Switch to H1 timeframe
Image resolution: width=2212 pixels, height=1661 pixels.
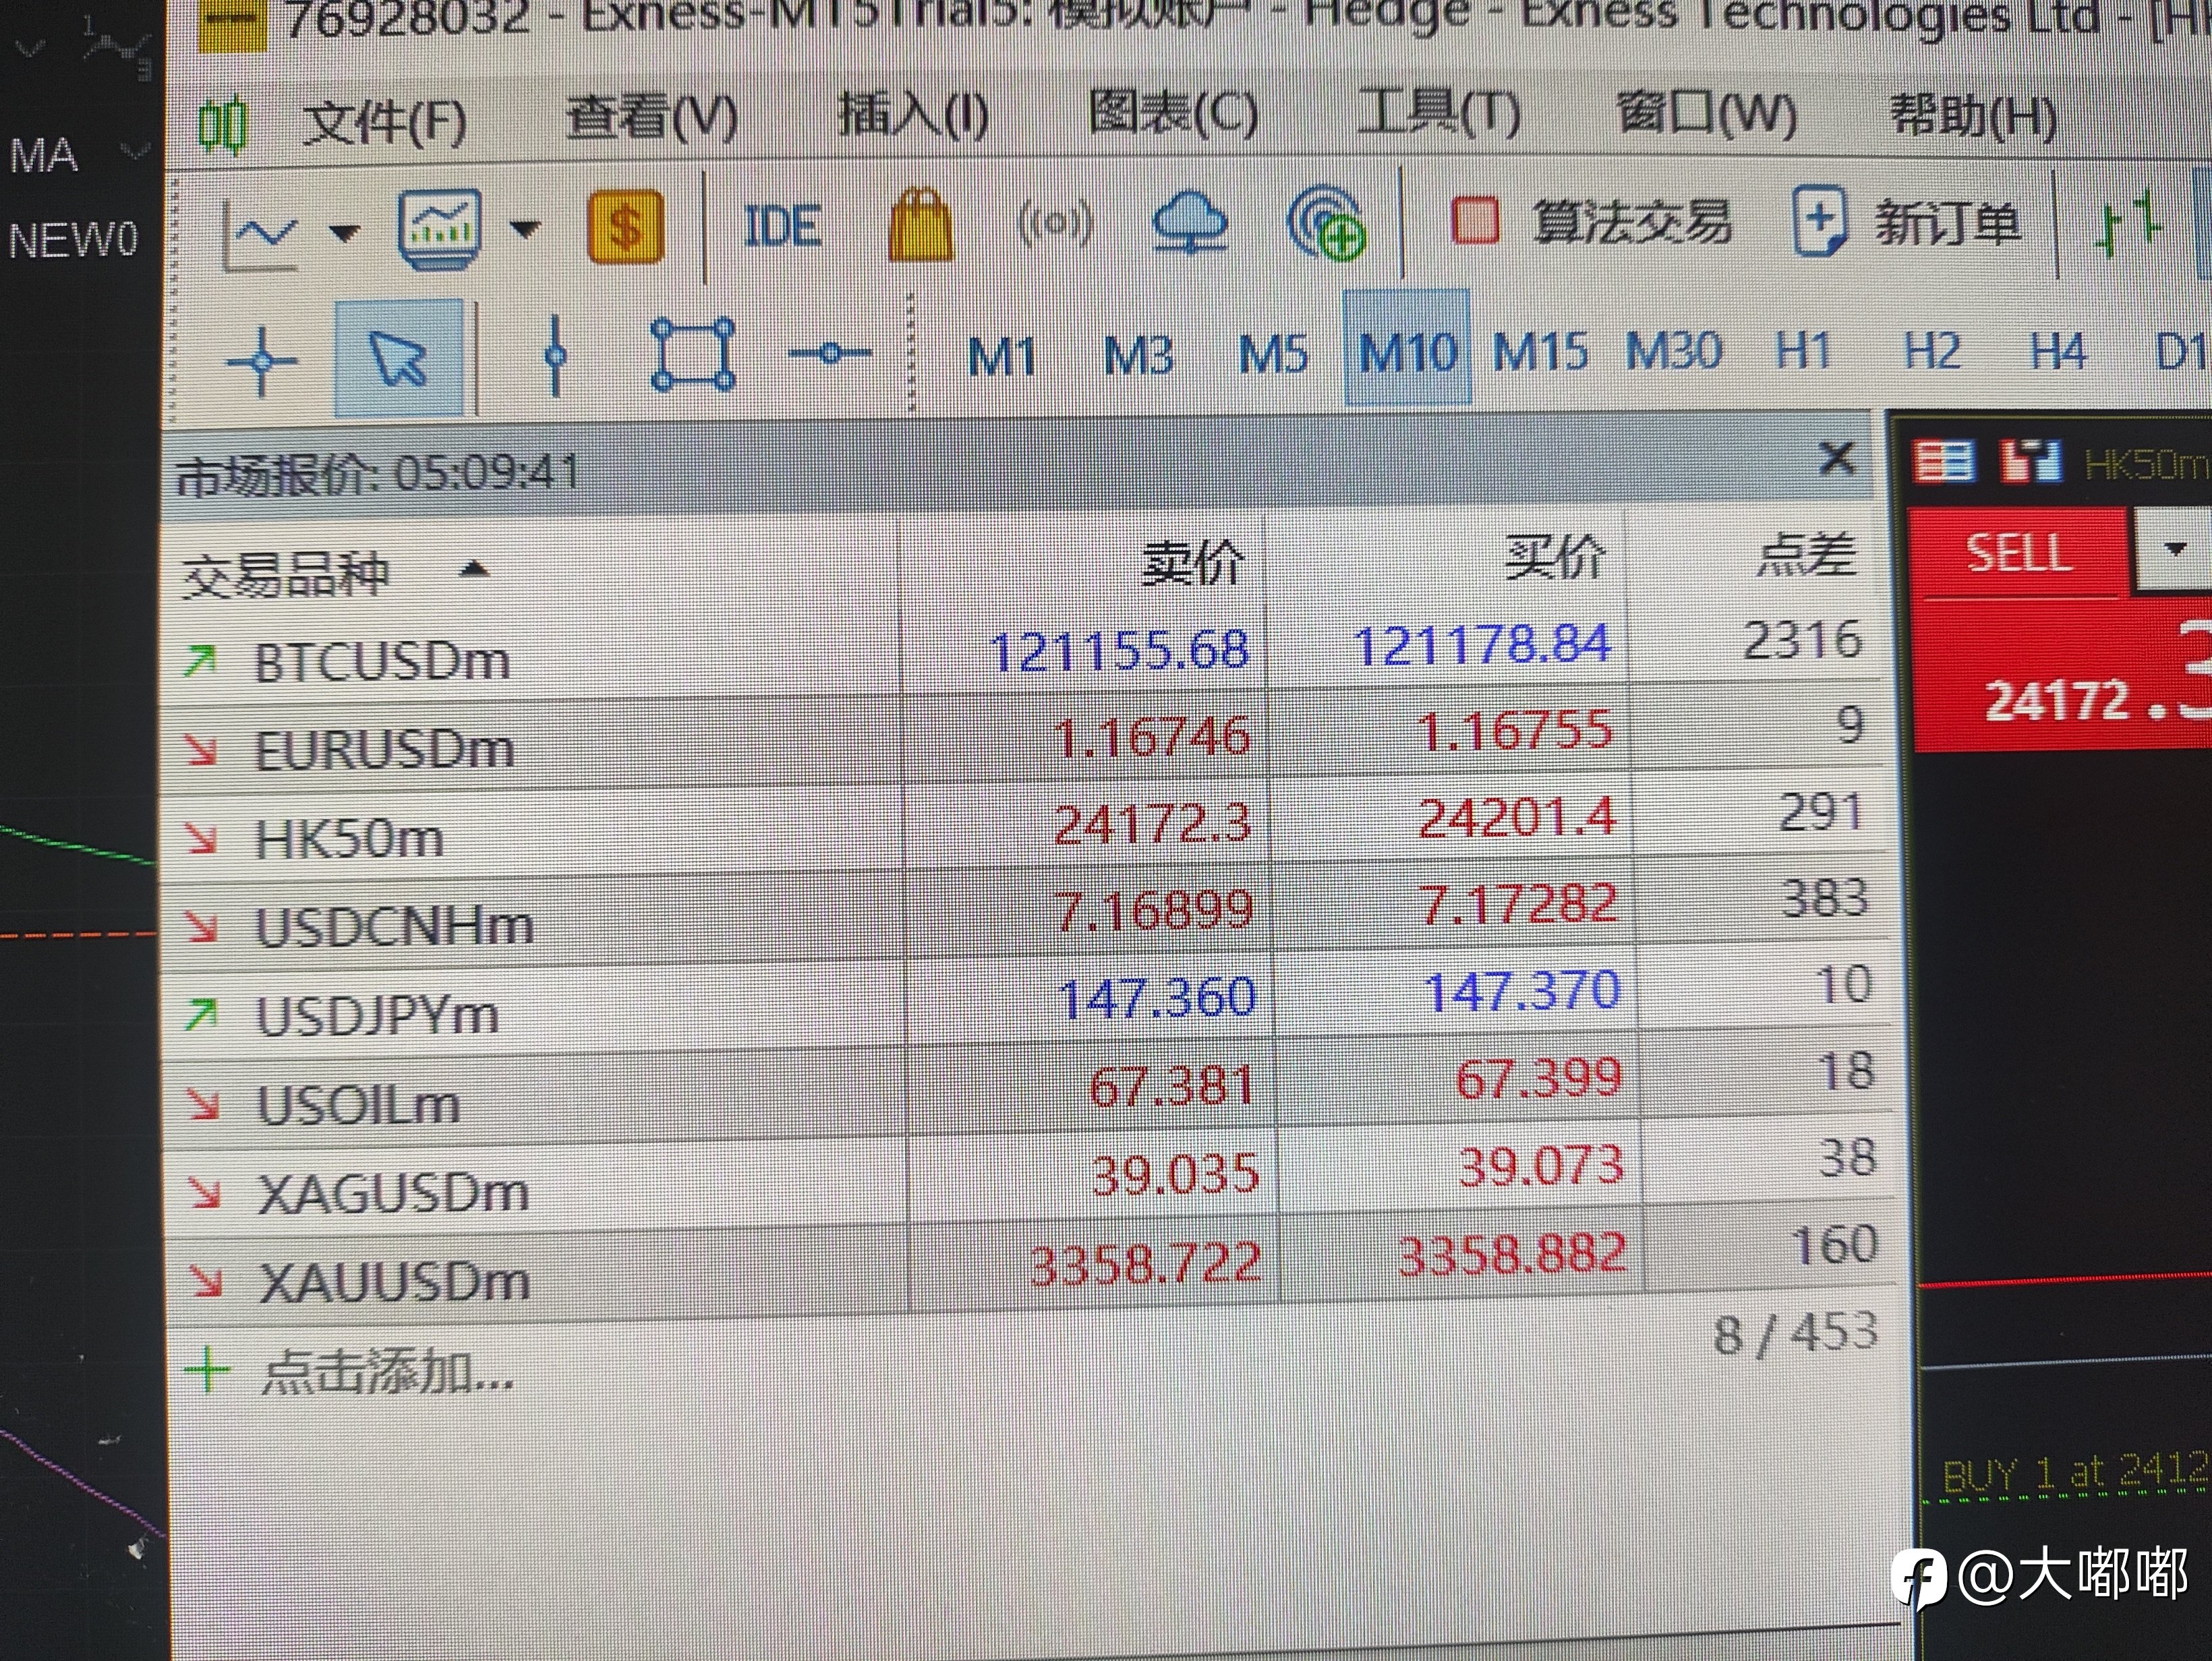[x=1804, y=352]
